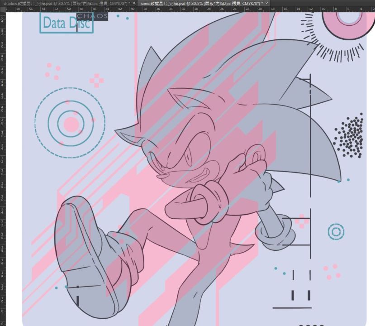The width and height of the screenshot is (375, 326).
Task: Click the 'CHAOS' label on the canvas
Action: pos(92,16)
